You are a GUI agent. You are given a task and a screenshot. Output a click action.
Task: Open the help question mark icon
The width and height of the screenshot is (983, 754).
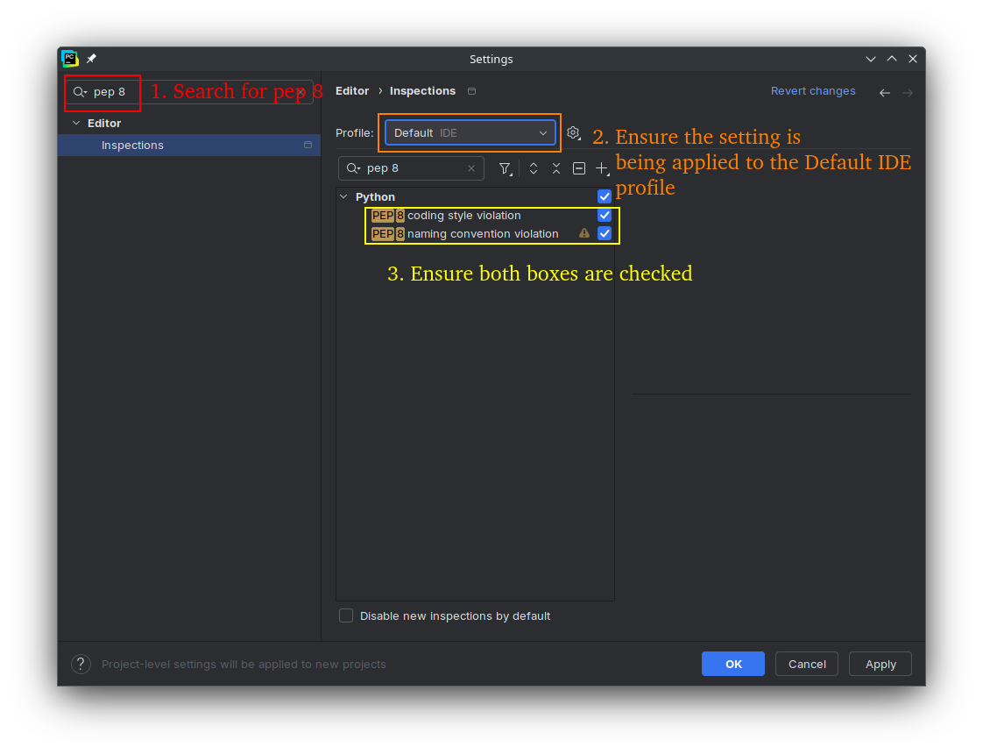[81, 664]
